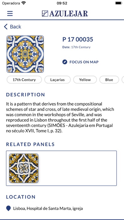Open Lisboa, Hospital de Santa Marta location
The image size is (124, 220).
pyautogui.click(x=48, y=209)
